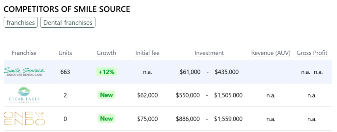Select the n.a. initial fee for Smile Source
Viewport: 337px width, 132px height.
pyautogui.click(x=147, y=72)
